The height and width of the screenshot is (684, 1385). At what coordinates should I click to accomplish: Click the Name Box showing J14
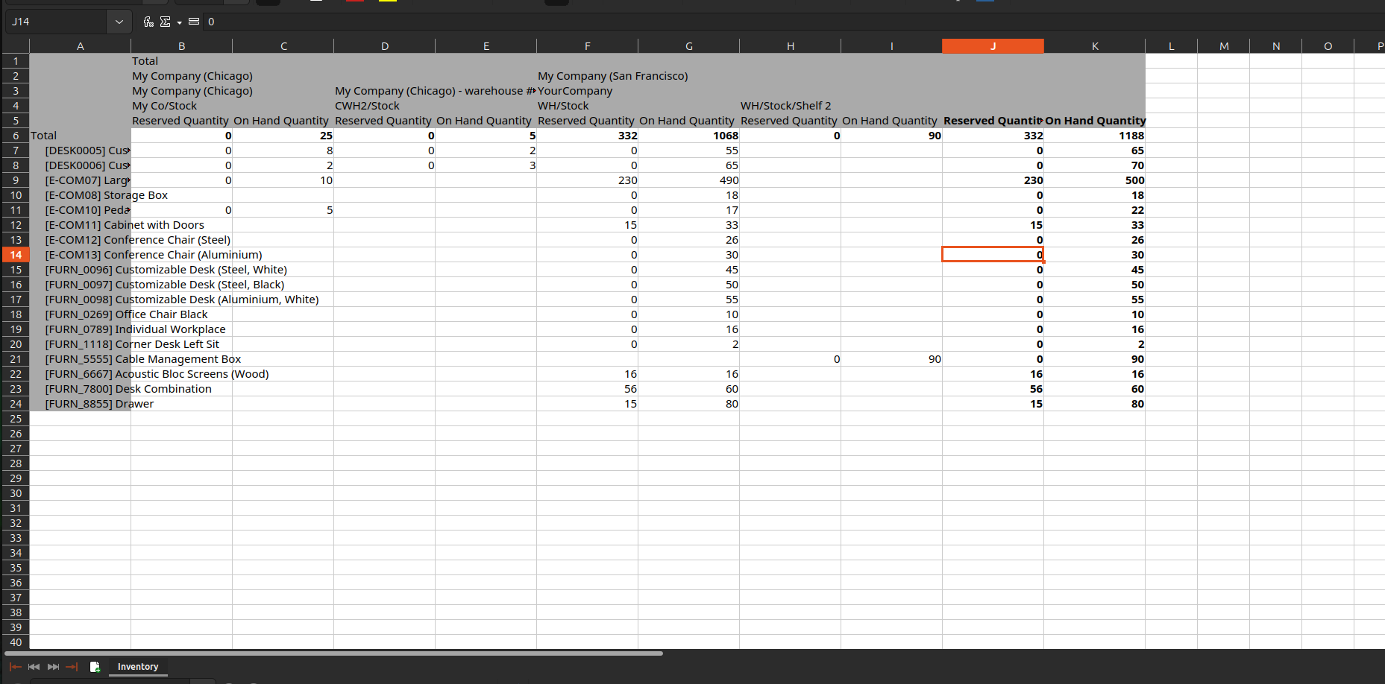tap(57, 22)
